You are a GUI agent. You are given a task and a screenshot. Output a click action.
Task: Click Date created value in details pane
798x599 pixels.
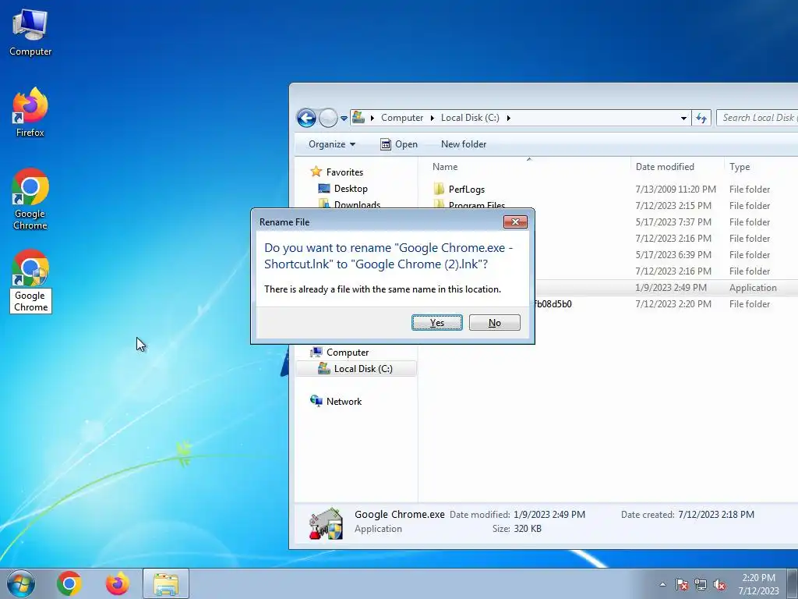click(x=716, y=515)
